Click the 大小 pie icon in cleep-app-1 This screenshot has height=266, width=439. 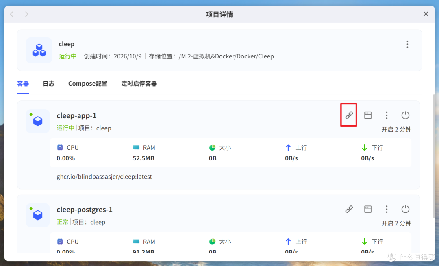click(212, 148)
